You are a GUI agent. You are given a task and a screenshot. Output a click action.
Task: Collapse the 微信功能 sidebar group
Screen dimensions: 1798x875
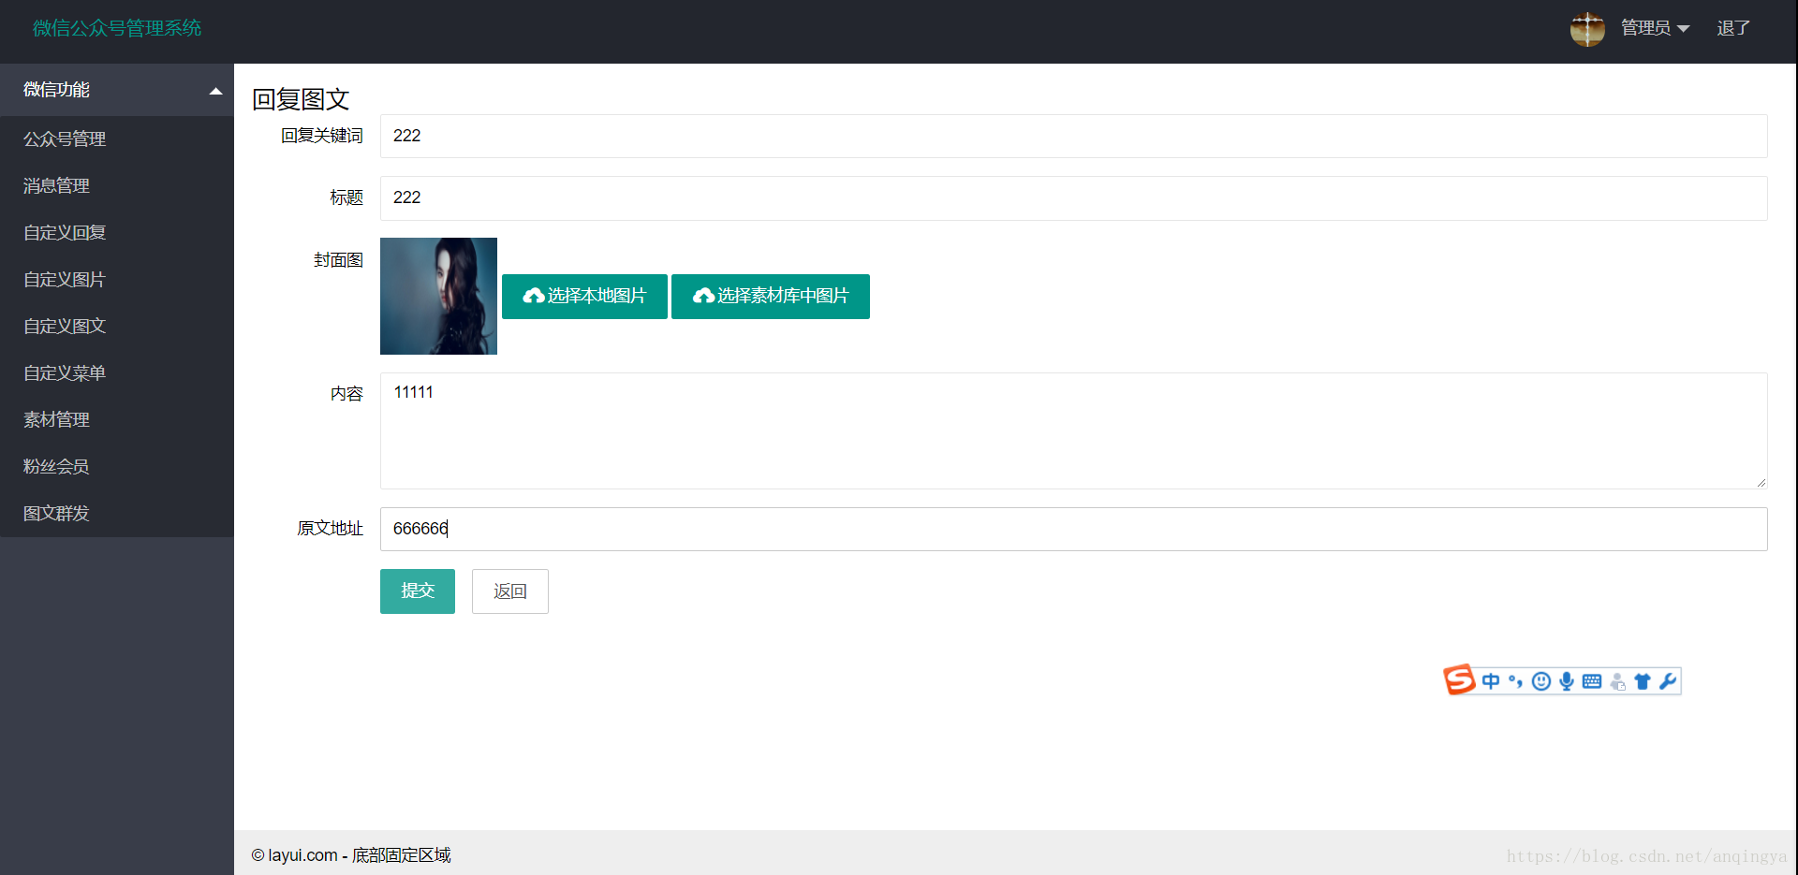(117, 90)
